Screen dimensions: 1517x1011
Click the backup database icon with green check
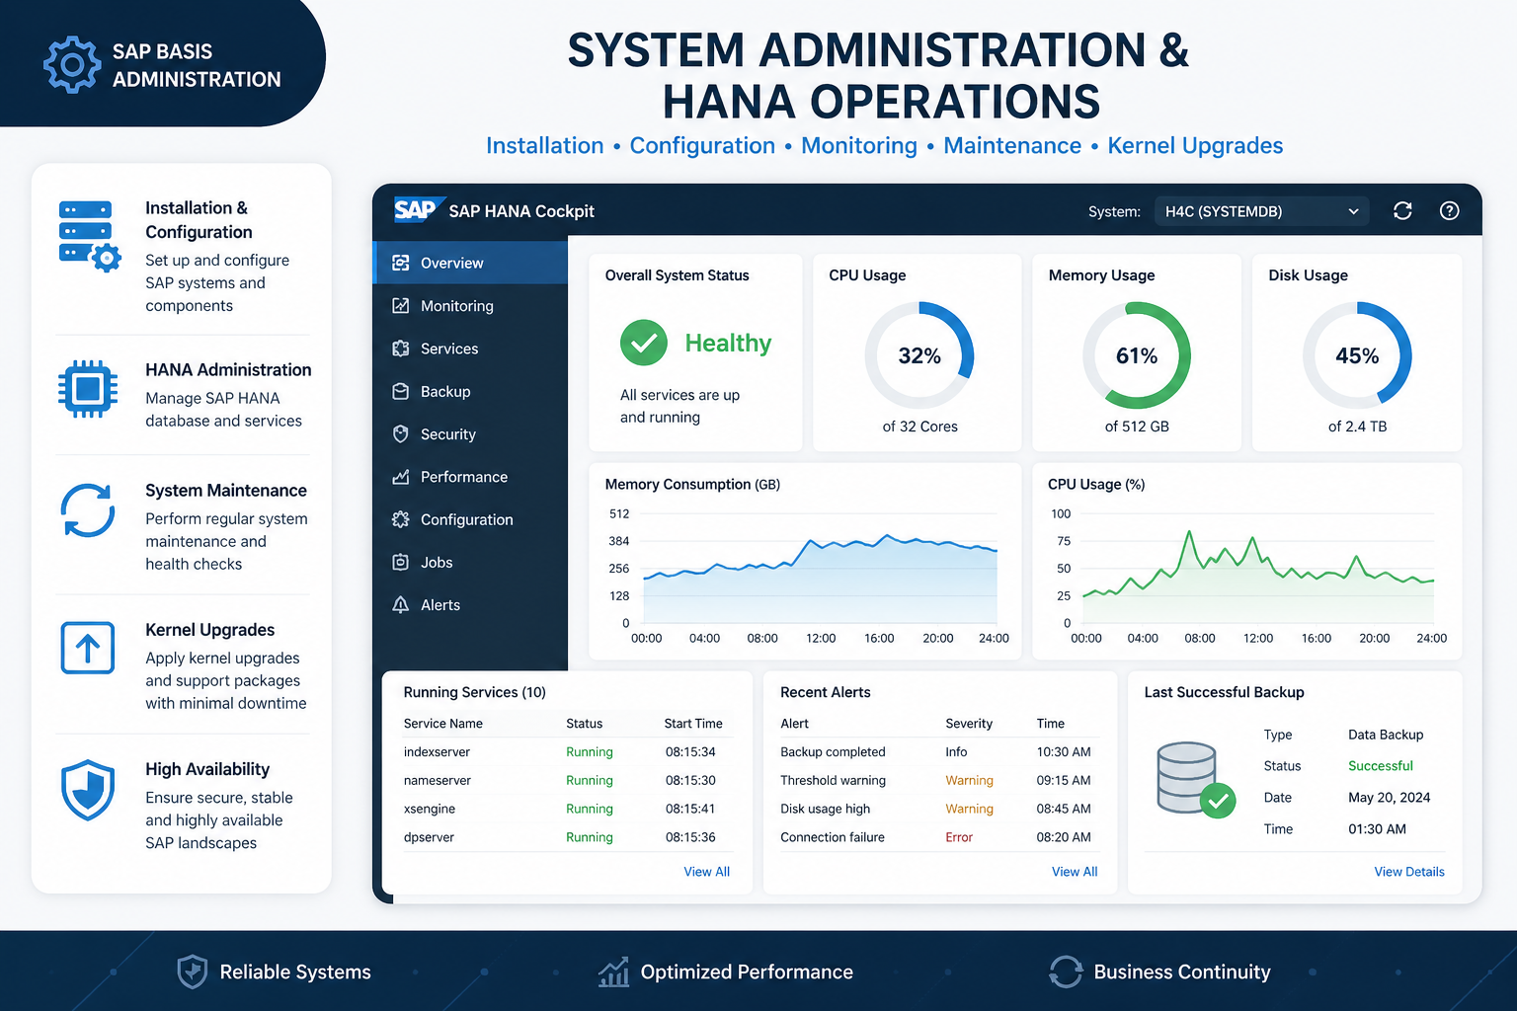1196,779
